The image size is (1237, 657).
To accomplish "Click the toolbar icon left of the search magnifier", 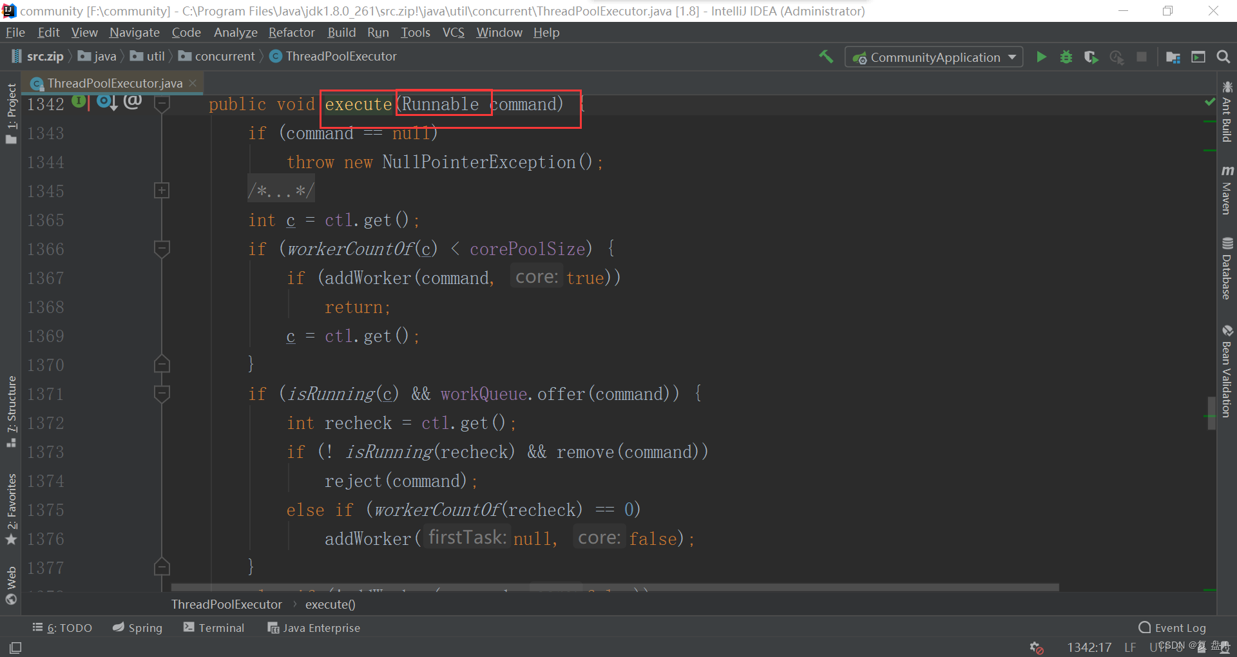I will pyautogui.click(x=1198, y=57).
